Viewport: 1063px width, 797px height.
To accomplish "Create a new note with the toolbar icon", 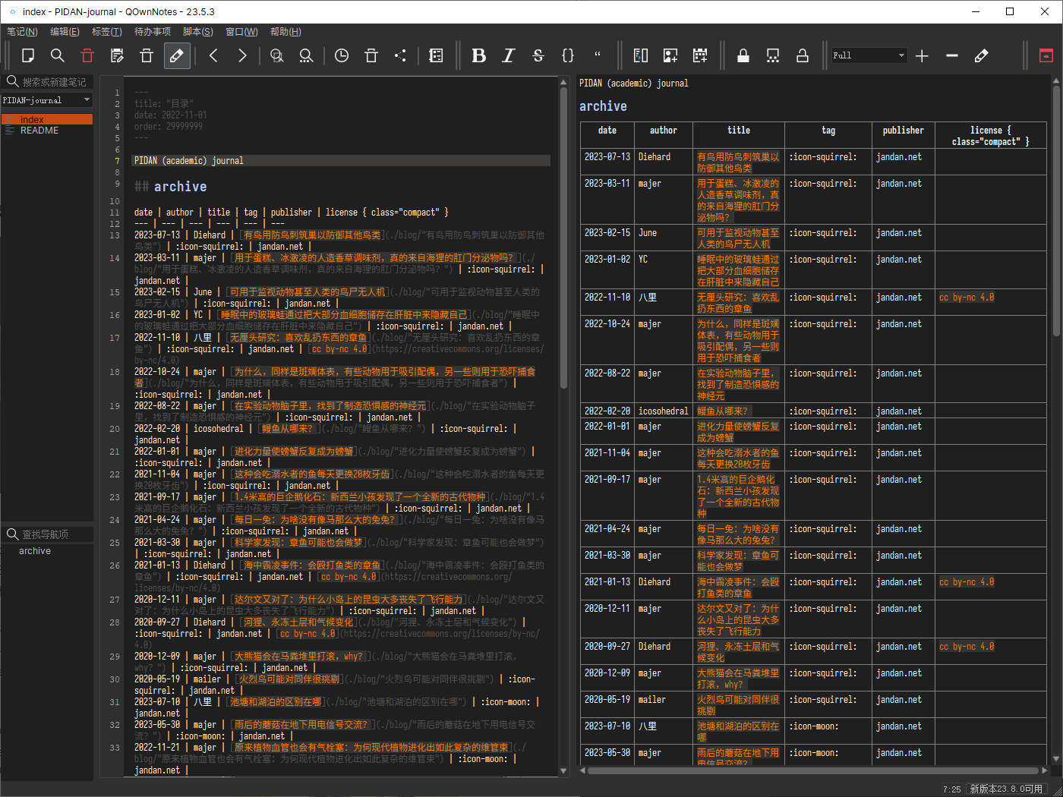I will click(x=28, y=55).
